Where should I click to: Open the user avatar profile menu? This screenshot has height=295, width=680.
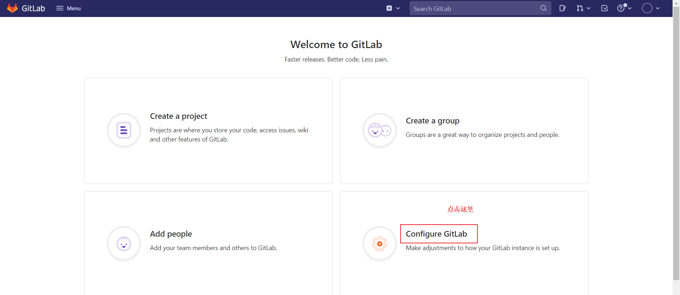click(x=651, y=8)
